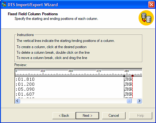The image size is (156, 123).
Task: Click the "Fixed Field Column Positions" heading
Action: click(x=33, y=14)
